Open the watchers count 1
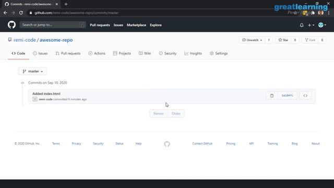334x188 pixels. pyautogui.click(x=269, y=40)
